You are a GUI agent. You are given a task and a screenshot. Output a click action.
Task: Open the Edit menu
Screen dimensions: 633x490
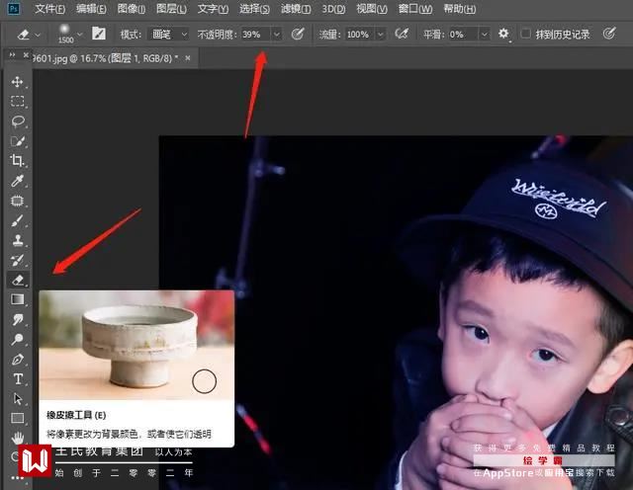click(x=91, y=9)
